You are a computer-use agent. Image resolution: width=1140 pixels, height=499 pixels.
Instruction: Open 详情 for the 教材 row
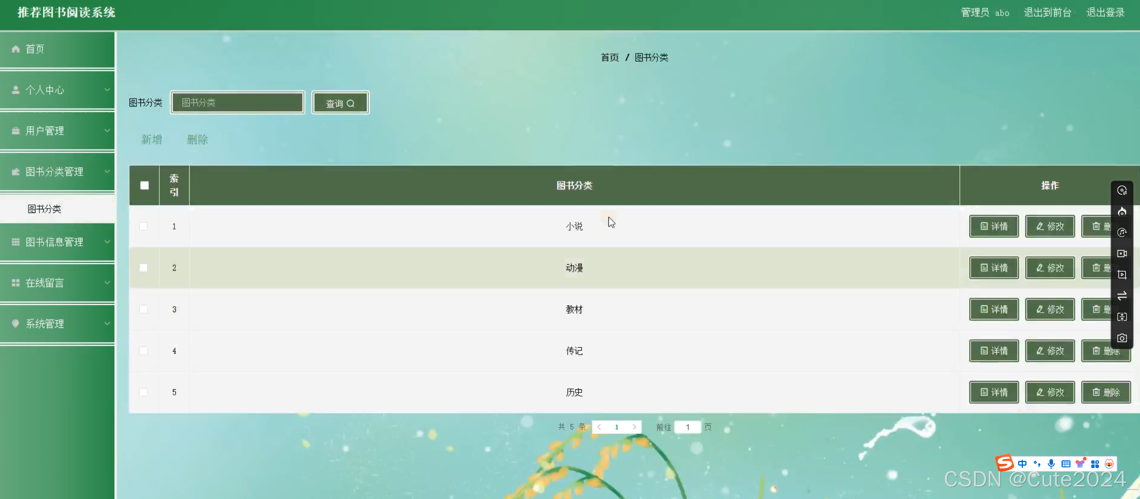(994, 309)
